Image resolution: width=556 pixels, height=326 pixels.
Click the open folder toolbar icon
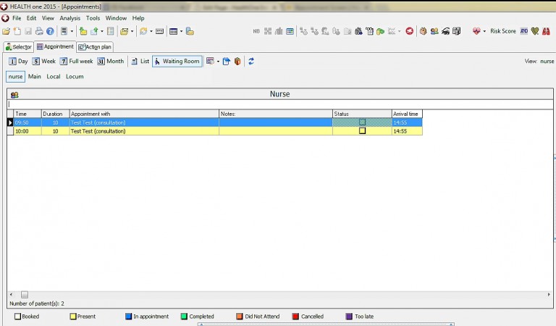click(6, 31)
